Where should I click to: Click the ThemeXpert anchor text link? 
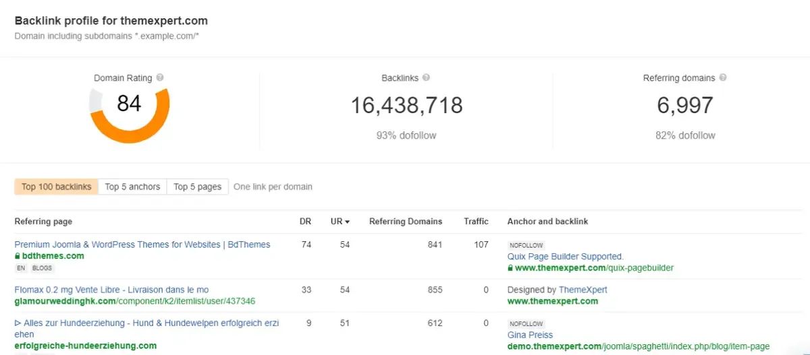pos(583,290)
